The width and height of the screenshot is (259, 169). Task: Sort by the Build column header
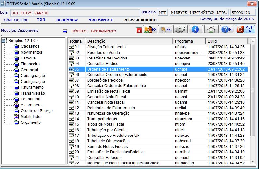point(226,41)
